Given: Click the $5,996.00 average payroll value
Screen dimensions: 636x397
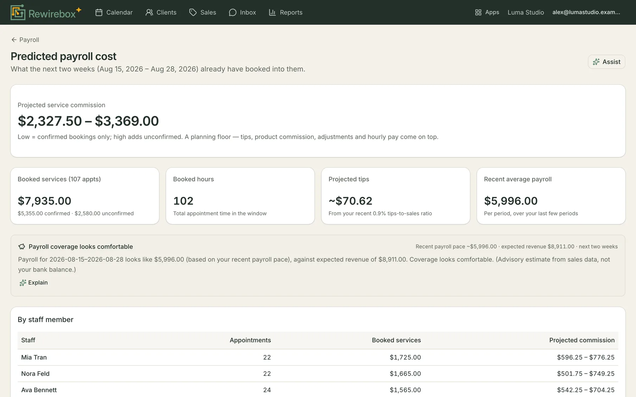Looking at the screenshot, I should coord(511,201).
